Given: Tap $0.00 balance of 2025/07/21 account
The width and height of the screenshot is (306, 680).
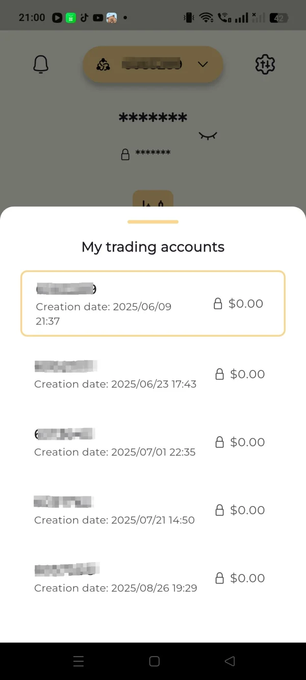Looking at the screenshot, I should pos(247,510).
